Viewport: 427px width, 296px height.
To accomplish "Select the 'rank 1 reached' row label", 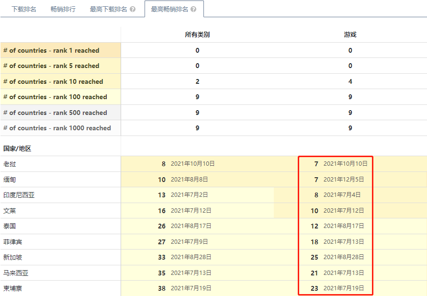I will pyautogui.click(x=51, y=50).
